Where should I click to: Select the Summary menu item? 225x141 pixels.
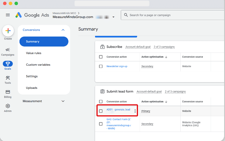click(44, 41)
